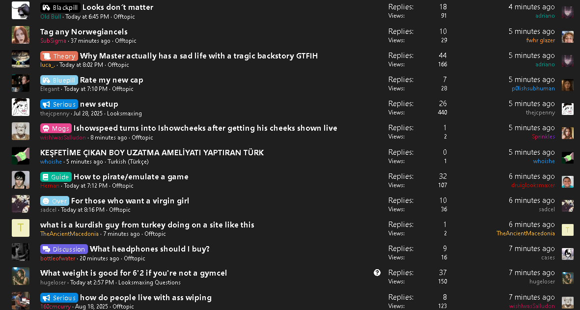Open What headphones should I buy thread
Screen dimensions: 580x310
150,249
